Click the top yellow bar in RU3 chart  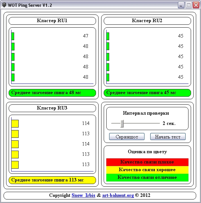click(x=15, y=124)
